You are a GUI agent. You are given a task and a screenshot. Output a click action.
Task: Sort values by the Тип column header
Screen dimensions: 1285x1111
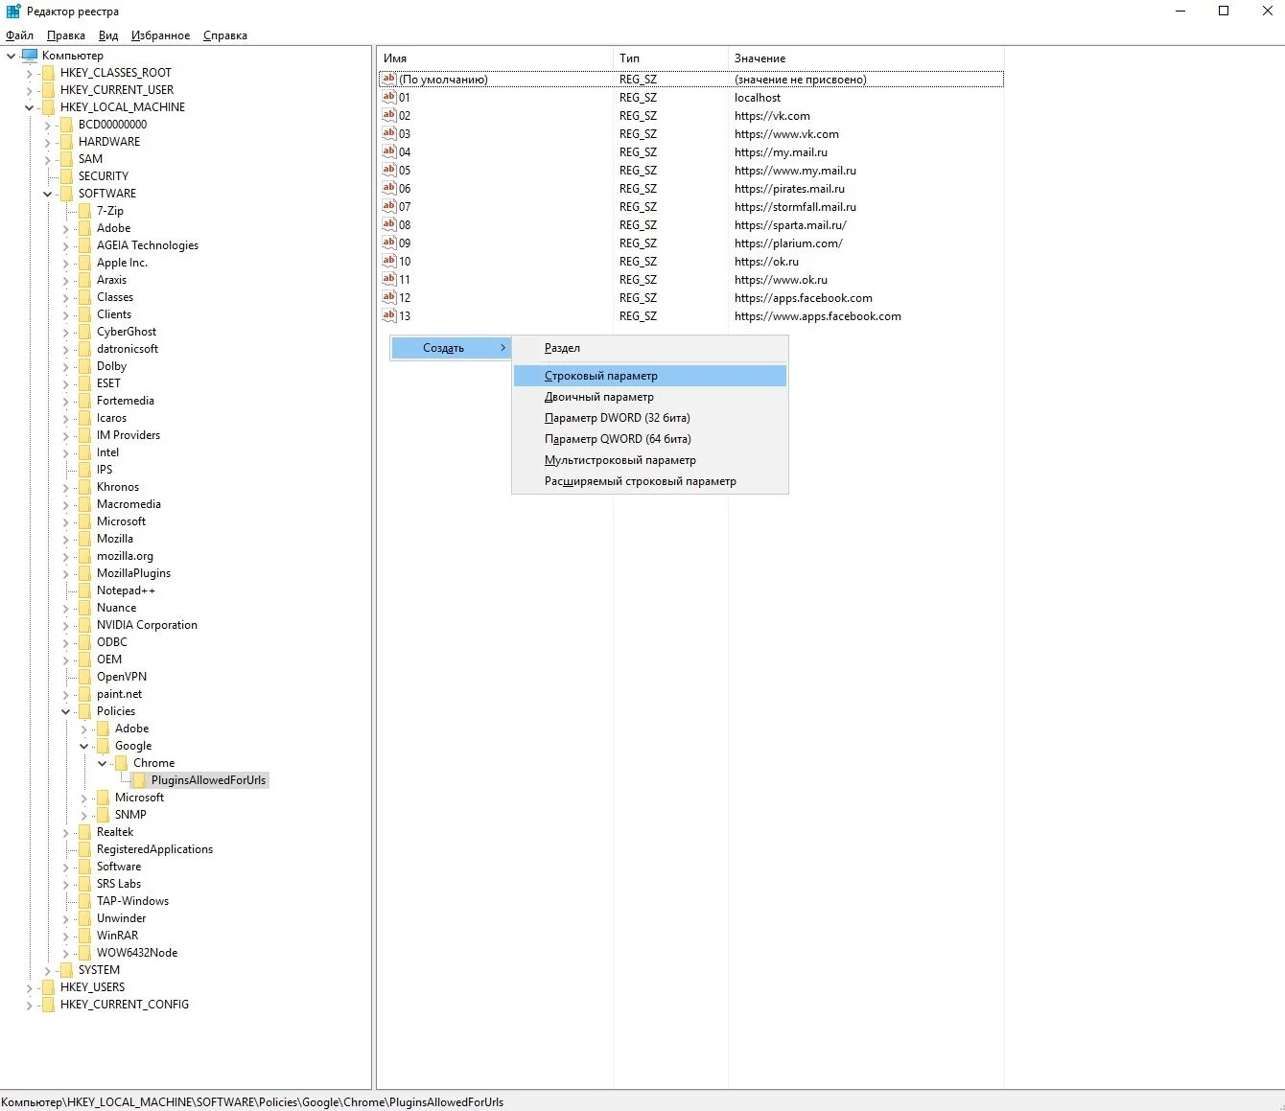[x=670, y=58]
